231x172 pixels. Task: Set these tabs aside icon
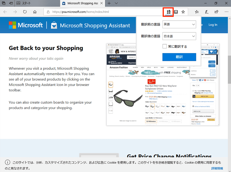click(11, 3)
